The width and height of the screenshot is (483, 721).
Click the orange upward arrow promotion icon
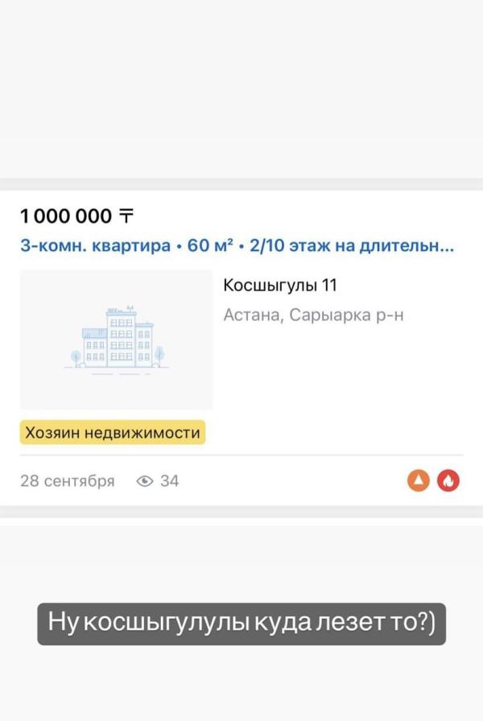[x=418, y=480]
